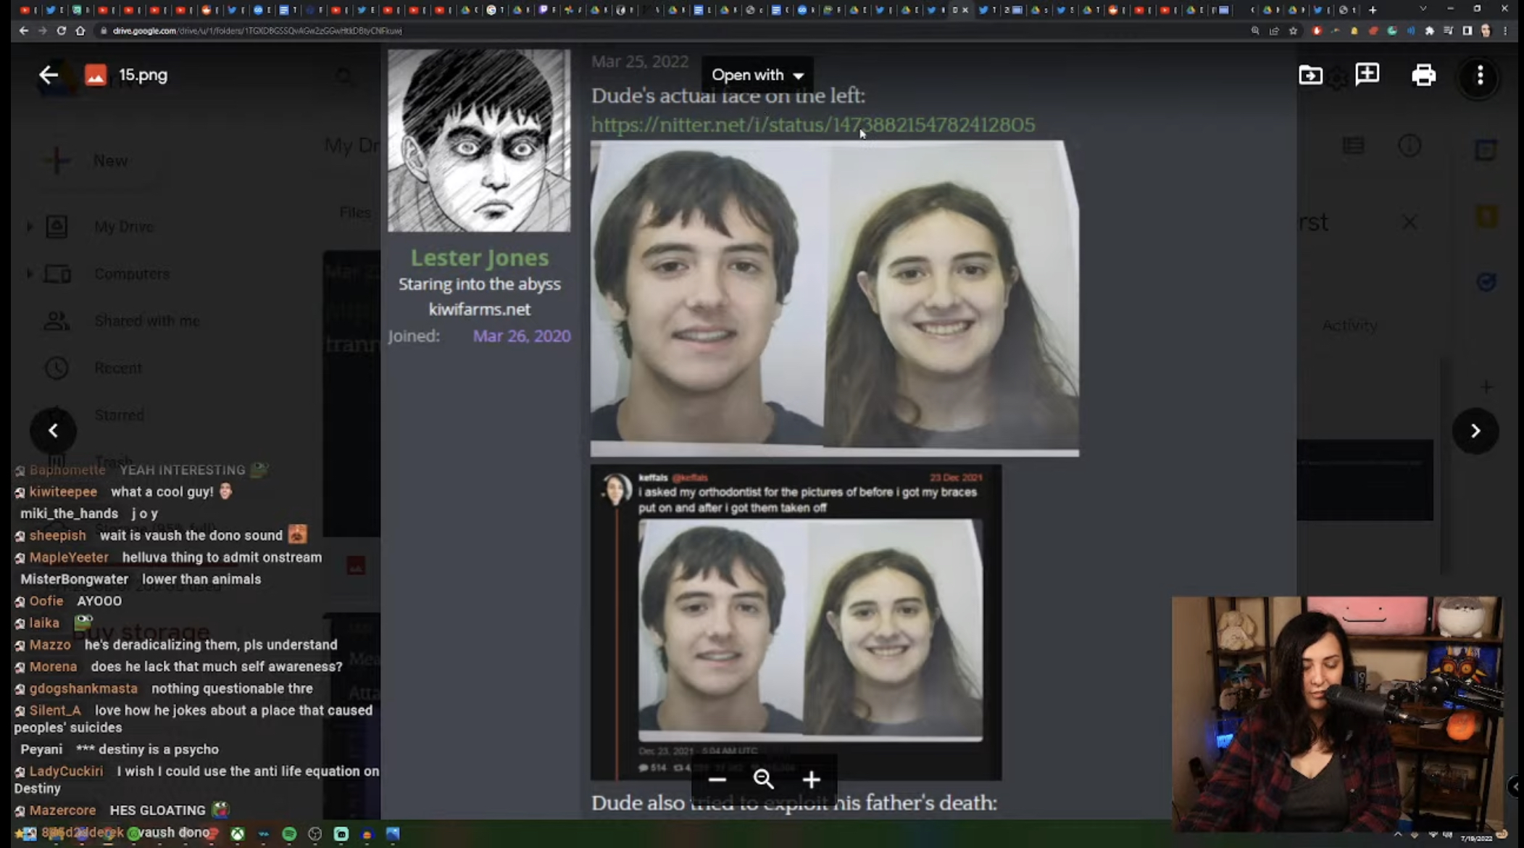Click the browser Forward button
Image resolution: width=1524 pixels, height=848 pixels.
[x=42, y=30]
